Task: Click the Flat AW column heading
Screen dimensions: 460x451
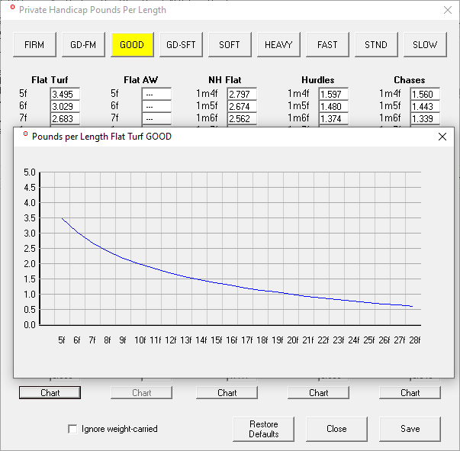Action: click(x=141, y=80)
